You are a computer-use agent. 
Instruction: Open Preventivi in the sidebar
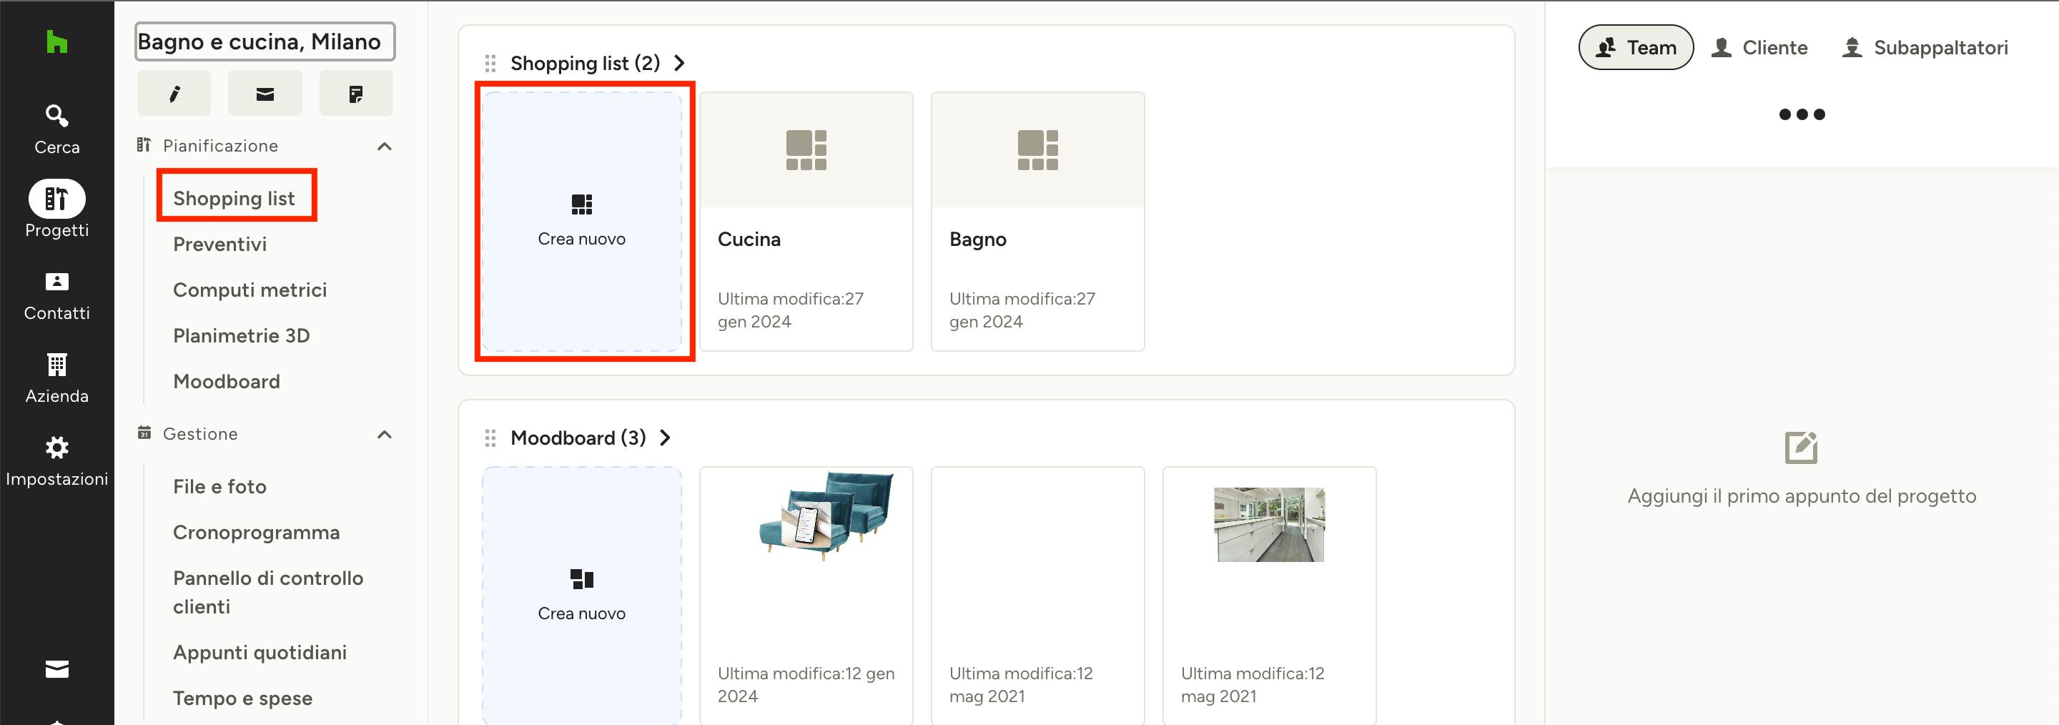pyautogui.click(x=219, y=245)
